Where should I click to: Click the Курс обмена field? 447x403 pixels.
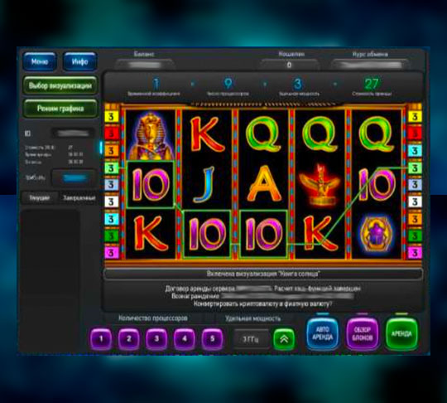tap(370, 65)
